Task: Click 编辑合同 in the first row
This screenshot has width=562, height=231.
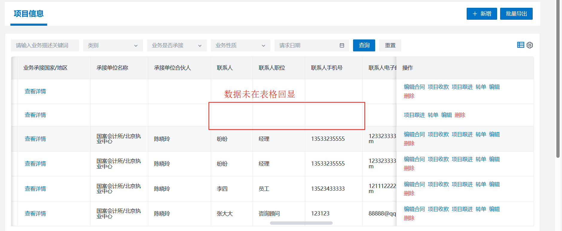Action: coord(414,87)
